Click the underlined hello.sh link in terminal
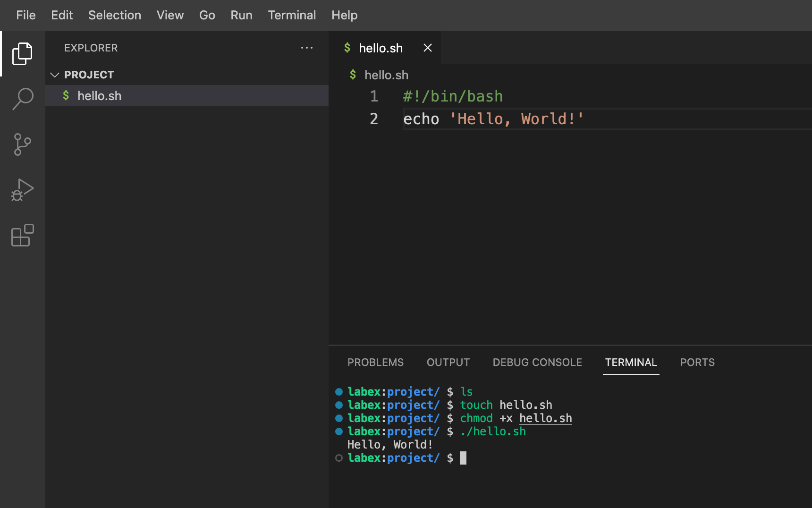Screen dimensions: 812x508 coord(545,418)
